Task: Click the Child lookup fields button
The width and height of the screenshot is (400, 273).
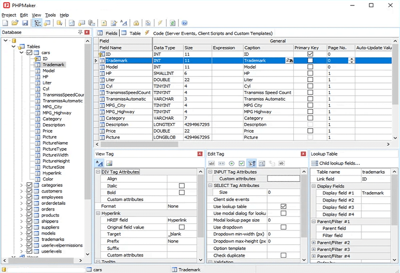Action: click(335, 163)
